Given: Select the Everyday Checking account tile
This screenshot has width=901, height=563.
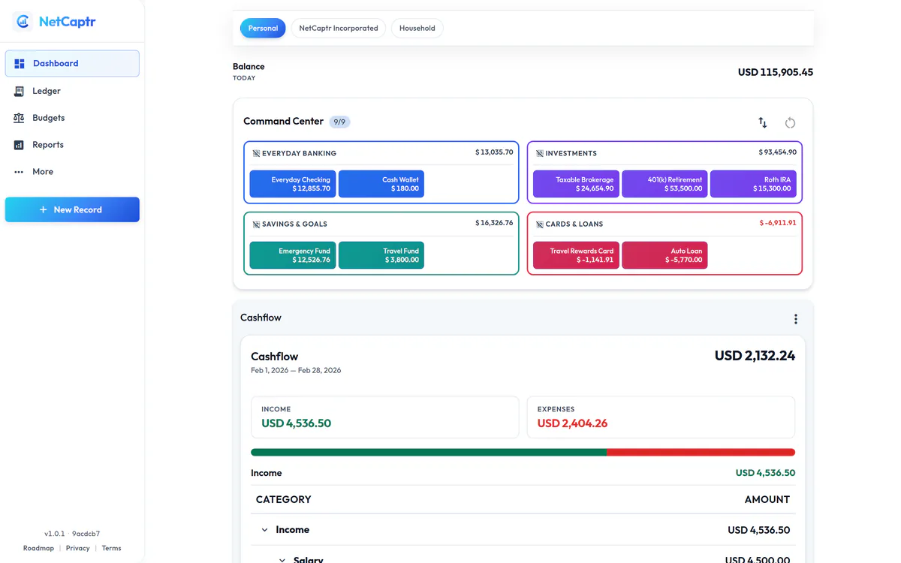Looking at the screenshot, I should pos(293,184).
